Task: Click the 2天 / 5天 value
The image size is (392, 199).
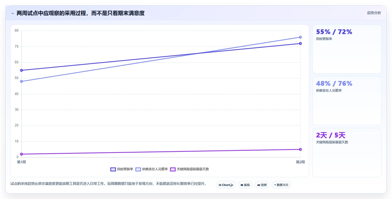Action: [x=331, y=135]
